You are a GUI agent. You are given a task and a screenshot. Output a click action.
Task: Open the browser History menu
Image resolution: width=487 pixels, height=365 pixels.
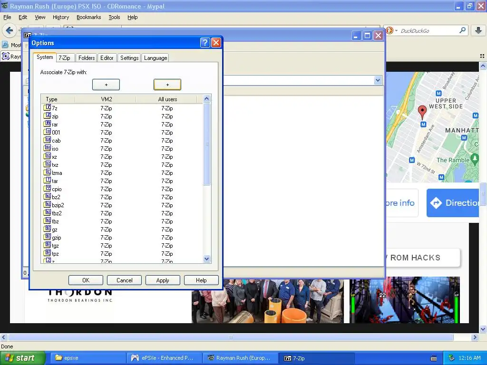pyautogui.click(x=61, y=18)
